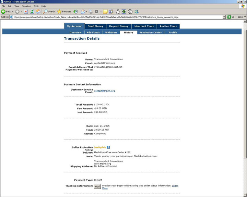This screenshot has width=247, height=197.
Task: Open the Resolution Center sub-tab
Action: click(151, 32)
